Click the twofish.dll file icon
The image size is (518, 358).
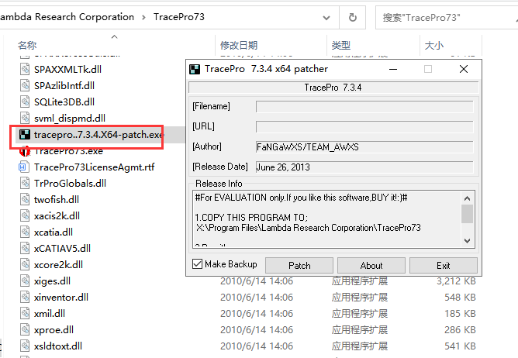pos(25,199)
